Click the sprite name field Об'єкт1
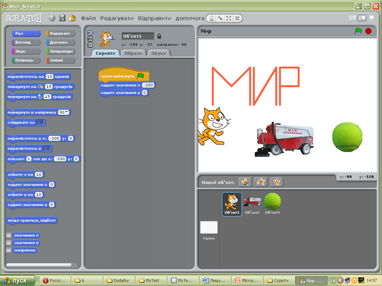The image size is (382, 286). (x=138, y=36)
